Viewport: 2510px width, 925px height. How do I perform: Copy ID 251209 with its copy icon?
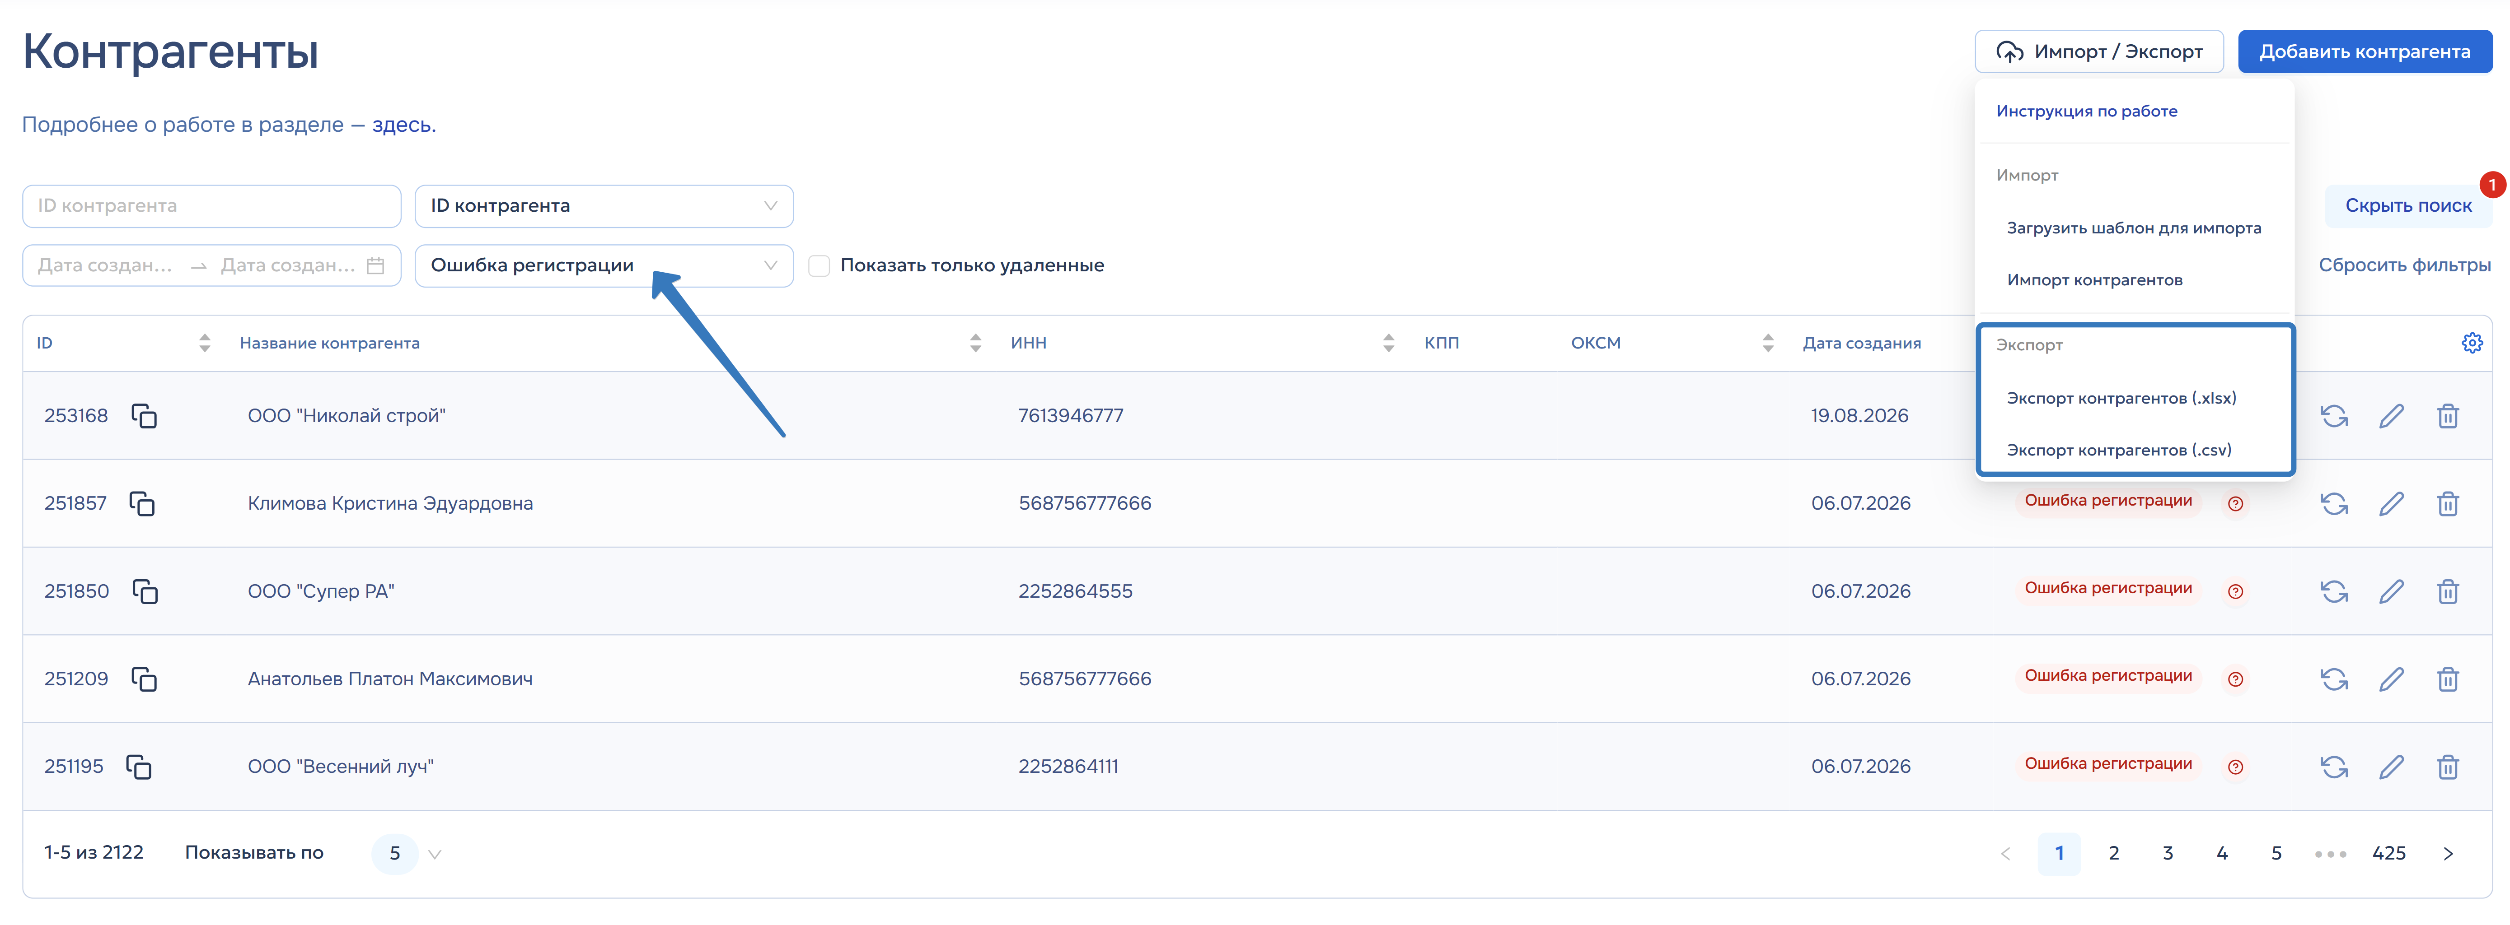(x=144, y=679)
